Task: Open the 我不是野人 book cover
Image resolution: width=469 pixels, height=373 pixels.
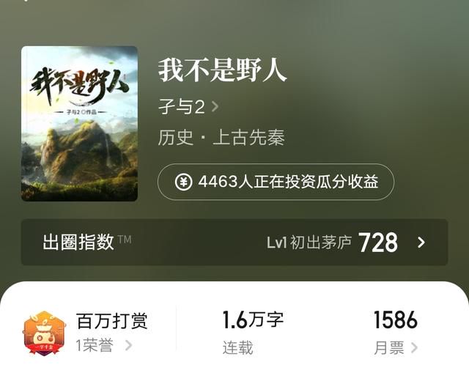Action: point(80,124)
